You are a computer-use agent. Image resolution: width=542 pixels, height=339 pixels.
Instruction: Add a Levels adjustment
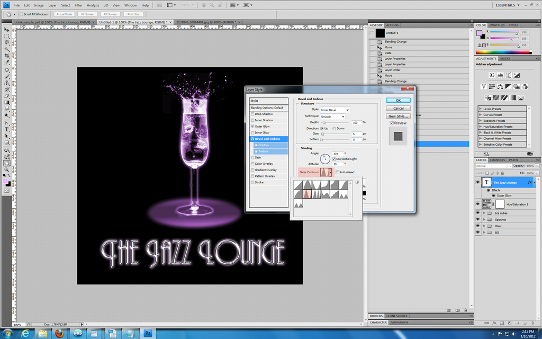pos(500,75)
